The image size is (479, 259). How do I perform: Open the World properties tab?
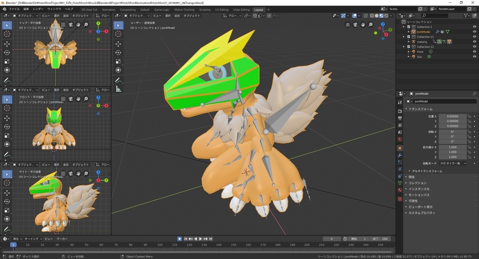click(400, 139)
